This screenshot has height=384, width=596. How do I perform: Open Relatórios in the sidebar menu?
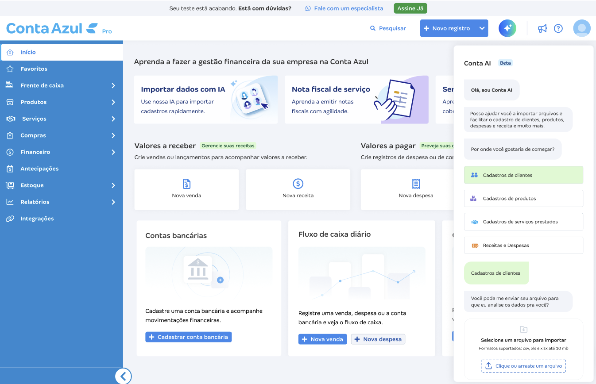(62, 202)
